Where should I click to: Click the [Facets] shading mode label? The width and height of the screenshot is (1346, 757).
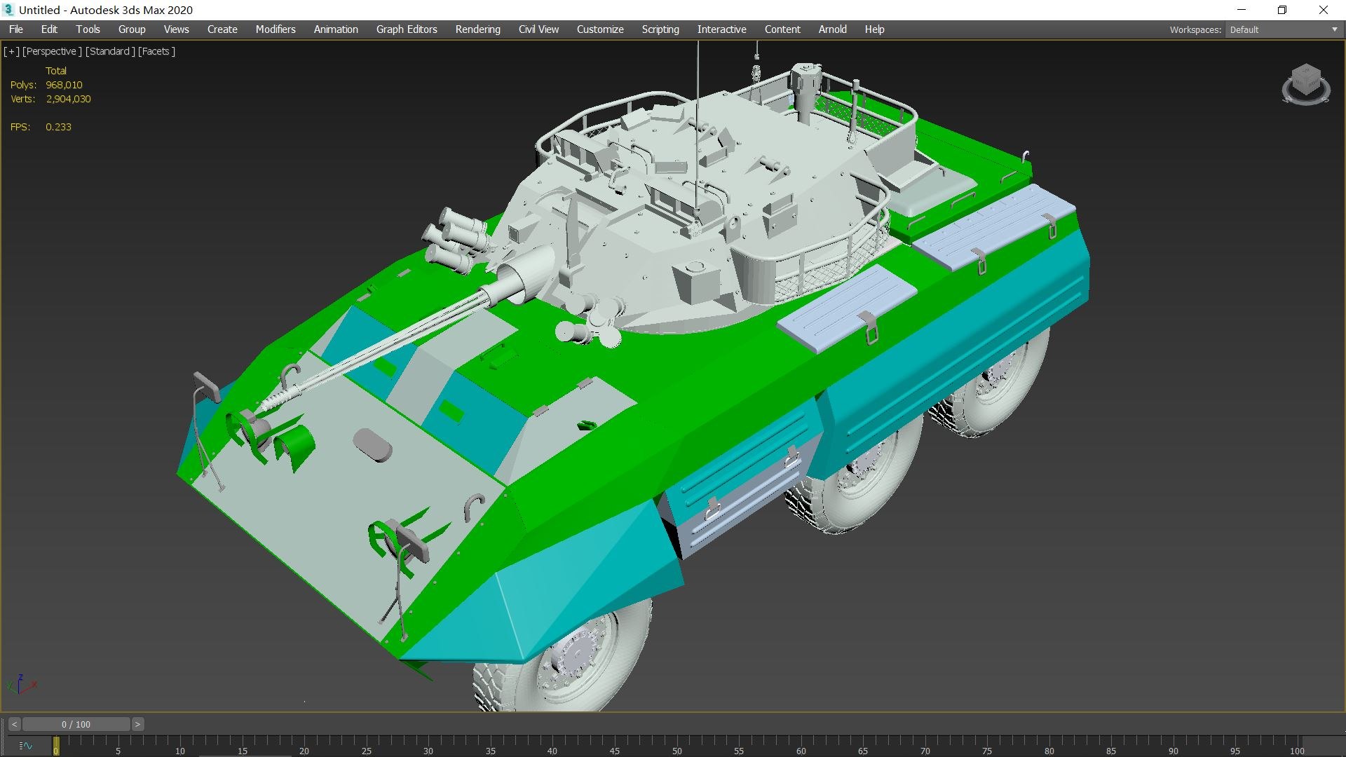pos(156,51)
